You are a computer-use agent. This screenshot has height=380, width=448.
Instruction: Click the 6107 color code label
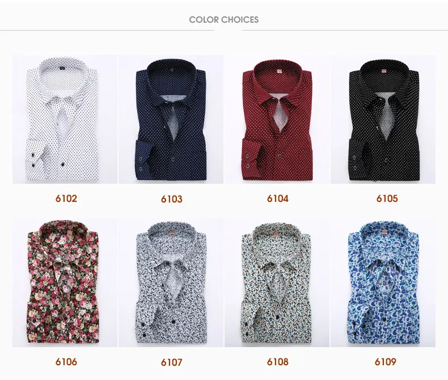pos(171,362)
